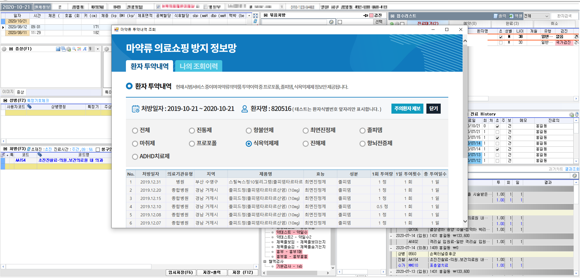Open the font size dropdown showing 9
Image resolution: width=580 pixels, height=278 pixels.
pos(98,49)
